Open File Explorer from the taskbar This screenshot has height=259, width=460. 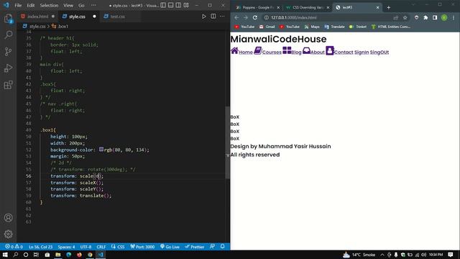pos(57,255)
